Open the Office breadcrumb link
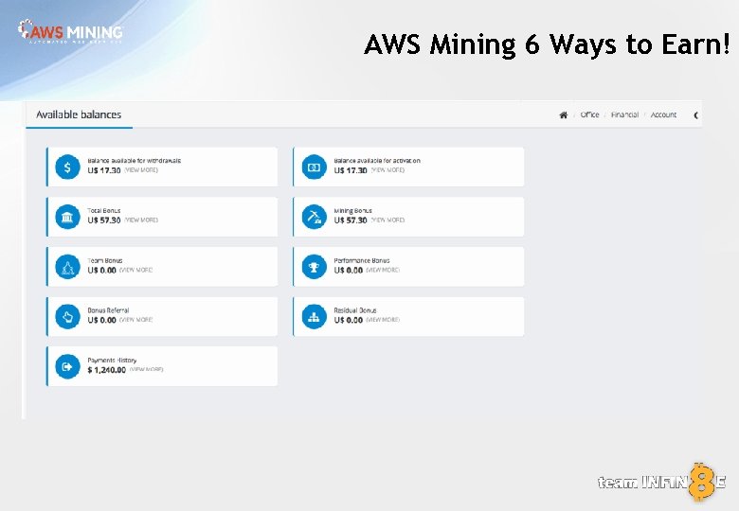Image resolution: width=739 pixels, height=511 pixels. tap(589, 115)
